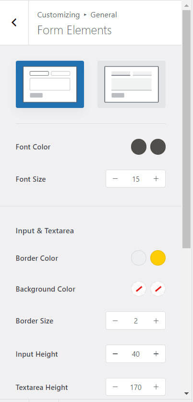This screenshot has width=193, height=402.
Task: Open the light gray Border Color swatch
Action: pos(139,258)
